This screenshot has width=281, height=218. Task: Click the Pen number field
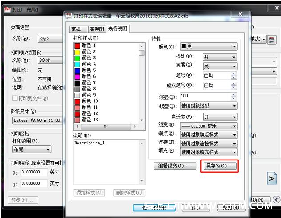click(x=216, y=75)
